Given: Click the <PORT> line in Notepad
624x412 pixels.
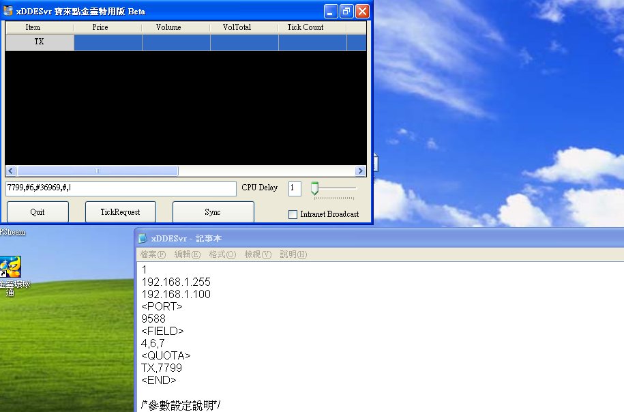Looking at the screenshot, I should click(x=162, y=306).
